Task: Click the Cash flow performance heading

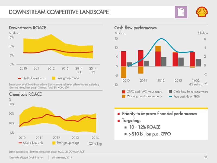Action: coord(135,28)
